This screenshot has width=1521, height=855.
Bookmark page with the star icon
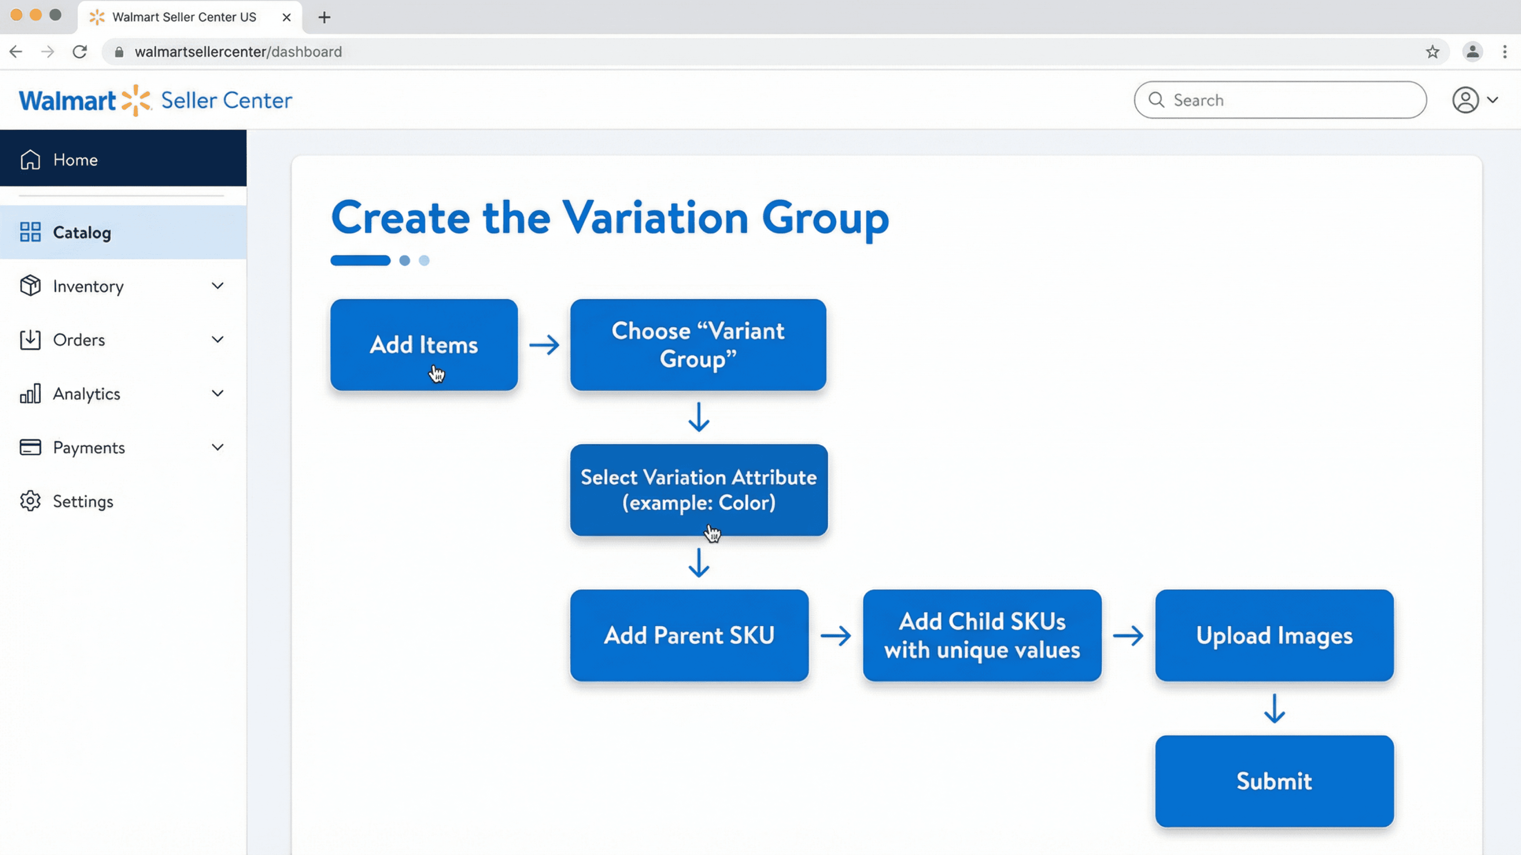1432,52
